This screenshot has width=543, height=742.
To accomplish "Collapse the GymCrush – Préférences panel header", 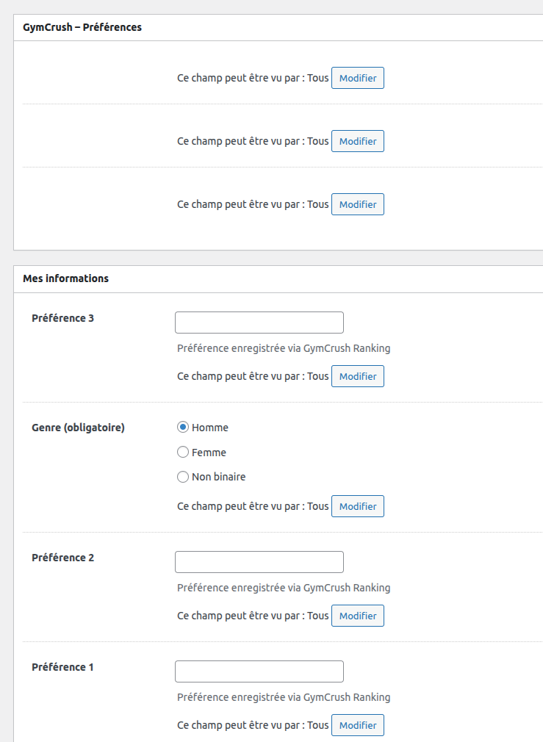I will (82, 27).
